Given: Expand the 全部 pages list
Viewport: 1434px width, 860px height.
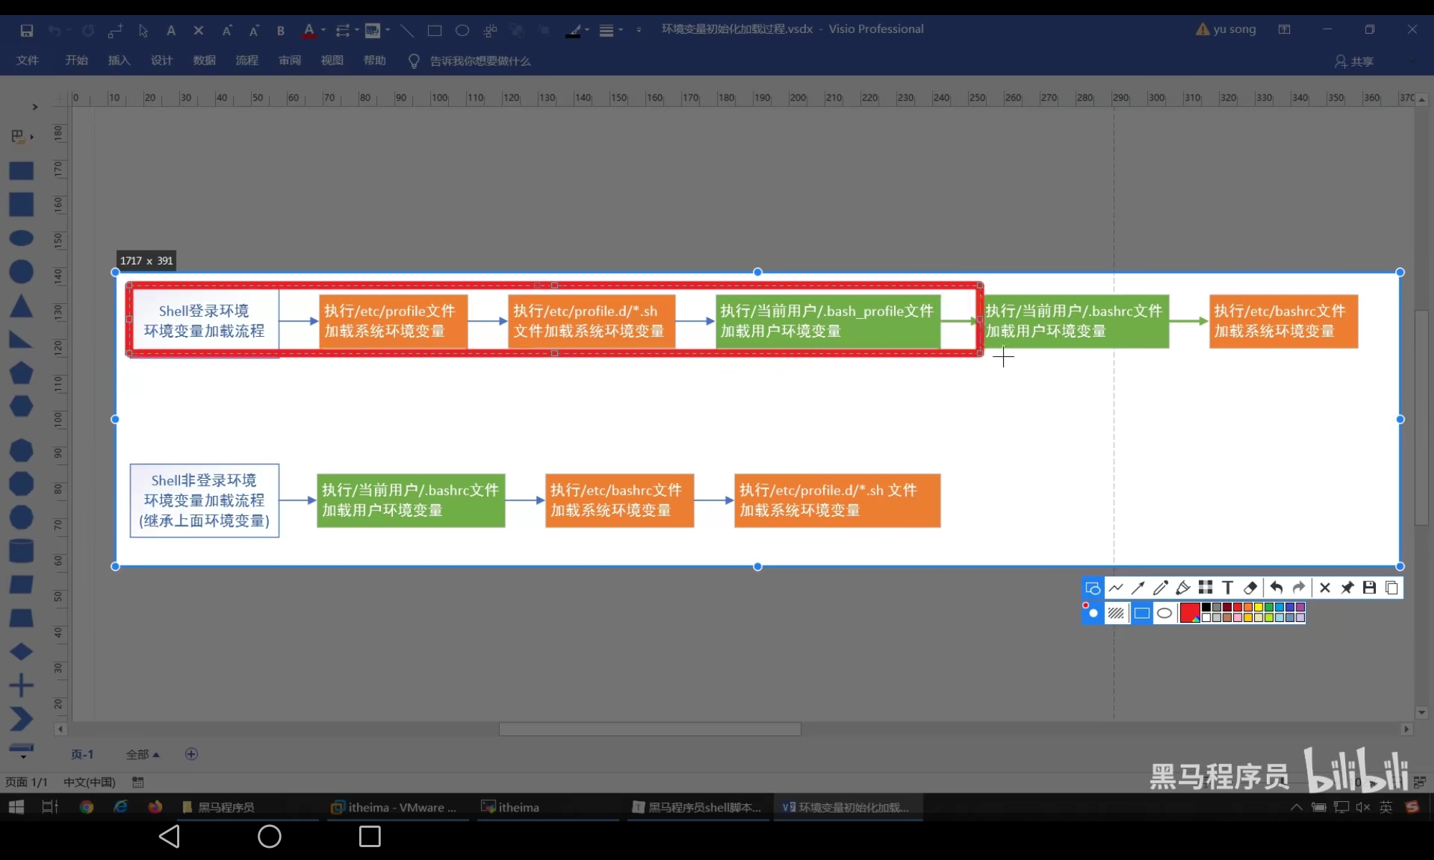Looking at the screenshot, I should (143, 755).
